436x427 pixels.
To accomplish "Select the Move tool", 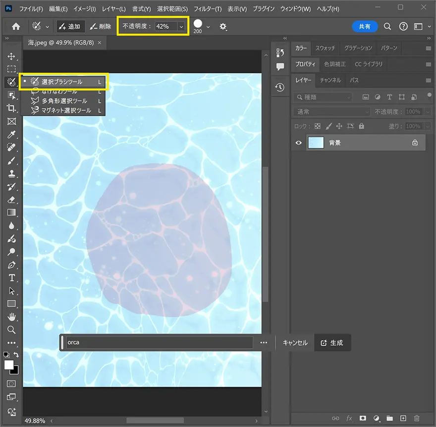I will [x=11, y=56].
